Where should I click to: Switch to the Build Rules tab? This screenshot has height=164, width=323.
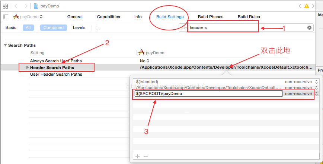tap(249, 17)
